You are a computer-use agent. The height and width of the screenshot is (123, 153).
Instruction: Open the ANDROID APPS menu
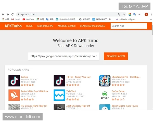(x=45, y=26)
